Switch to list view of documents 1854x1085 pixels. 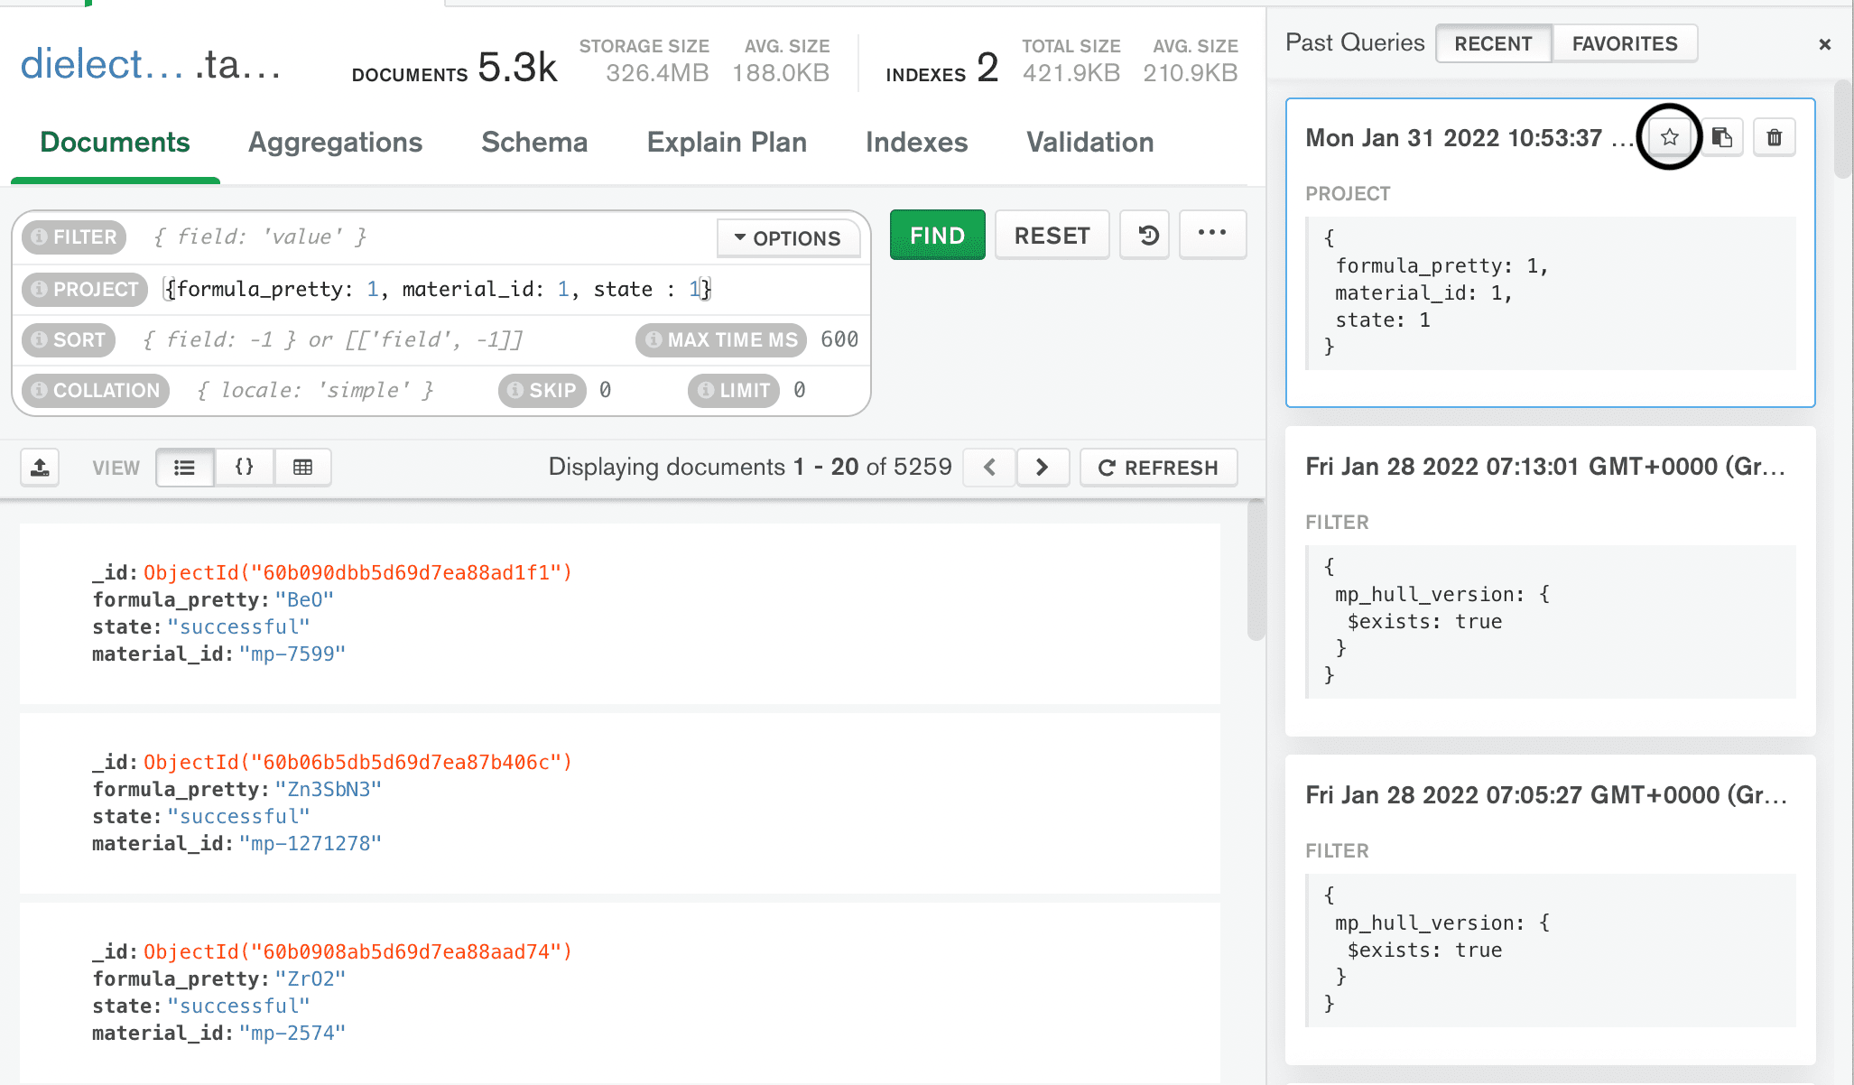pyautogui.click(x=185, y=467)
